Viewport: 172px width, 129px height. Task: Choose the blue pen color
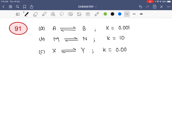point(120,14)
